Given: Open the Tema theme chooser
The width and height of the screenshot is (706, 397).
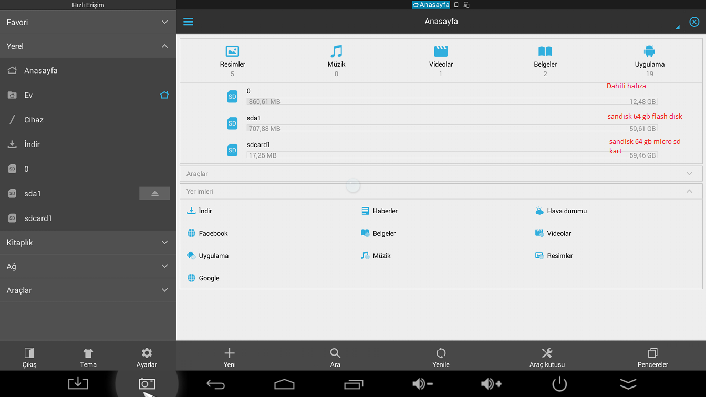Looking at the screenshot, I should (x=88, y=358).
